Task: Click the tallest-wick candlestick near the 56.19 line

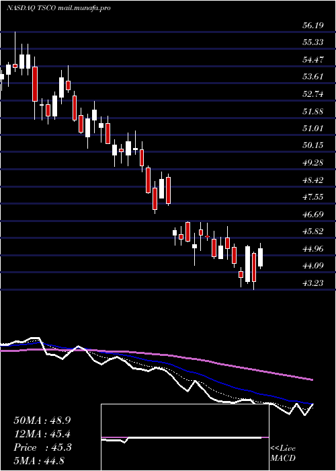Action: click(x=15, y=65)
